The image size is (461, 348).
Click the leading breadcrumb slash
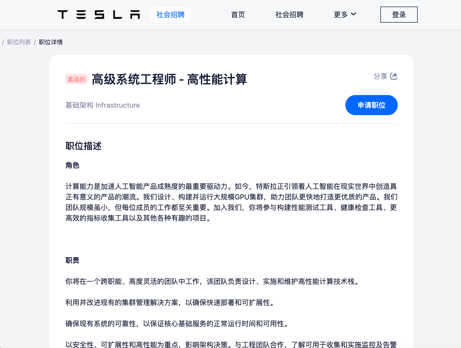[3, 42]
